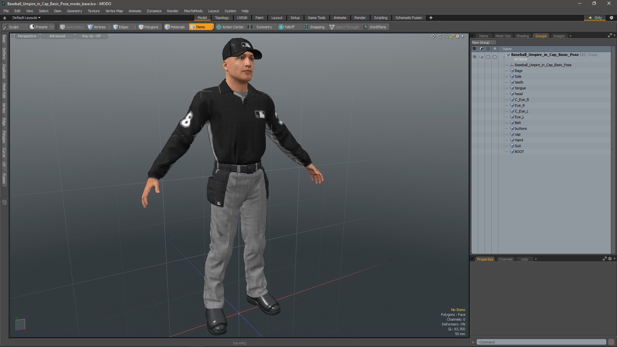Click the Snapping tool icon
Screen dimensions: 617x347
click(306, 27)
